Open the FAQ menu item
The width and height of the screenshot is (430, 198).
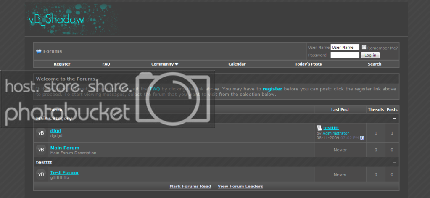[x=106, y=64]
